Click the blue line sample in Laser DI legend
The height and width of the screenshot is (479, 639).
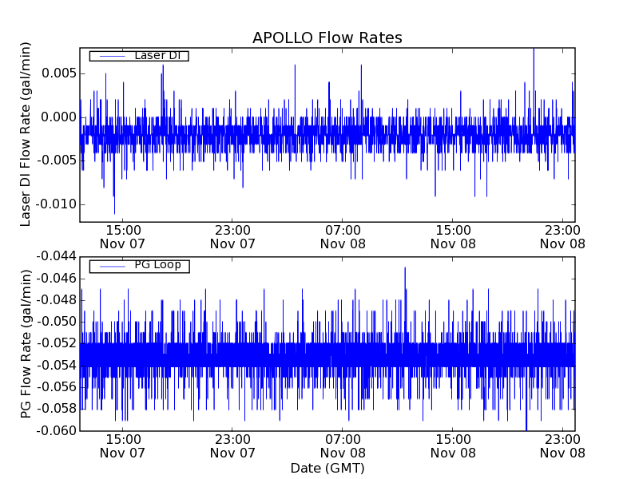click(x=111, y=56)
